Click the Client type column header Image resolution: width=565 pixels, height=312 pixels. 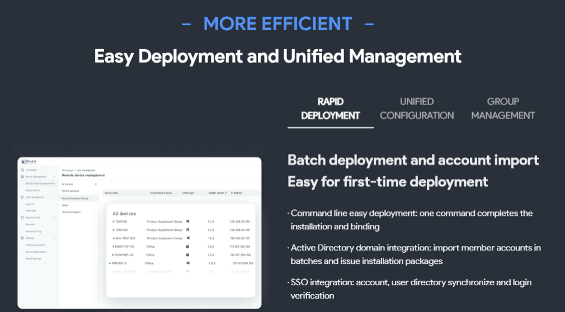[188, 193]
